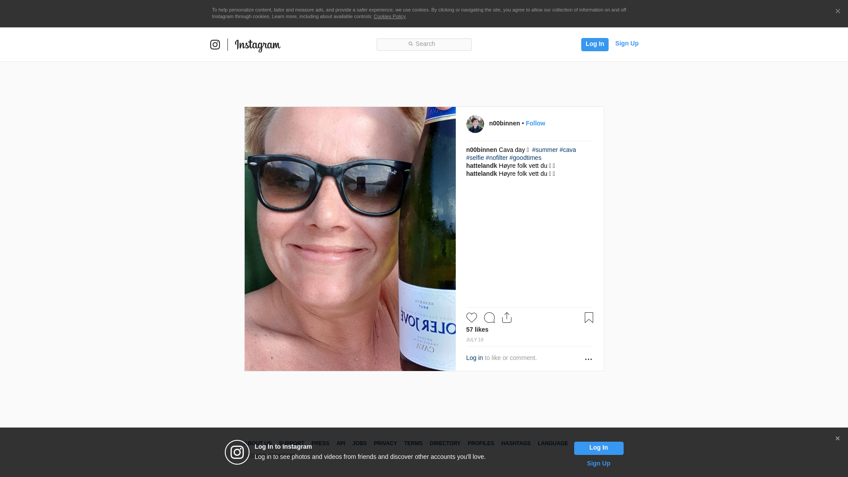Click the share post icon
Image resolution: width=848 pixels, height=477 pixels.
click(507, 318)
